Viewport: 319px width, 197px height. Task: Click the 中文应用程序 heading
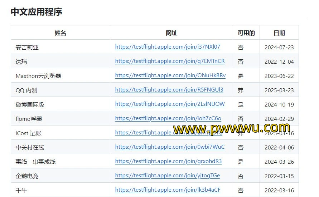(37, 12)
